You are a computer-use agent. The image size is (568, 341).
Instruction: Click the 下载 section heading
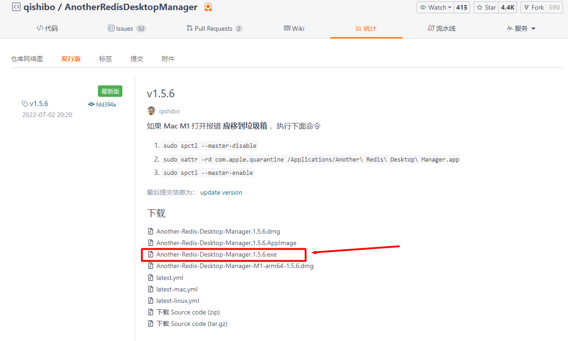pyautogui.click(x=156, y=213)
